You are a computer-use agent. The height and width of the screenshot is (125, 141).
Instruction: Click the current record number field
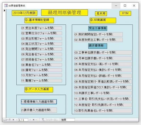coord(23,120)
